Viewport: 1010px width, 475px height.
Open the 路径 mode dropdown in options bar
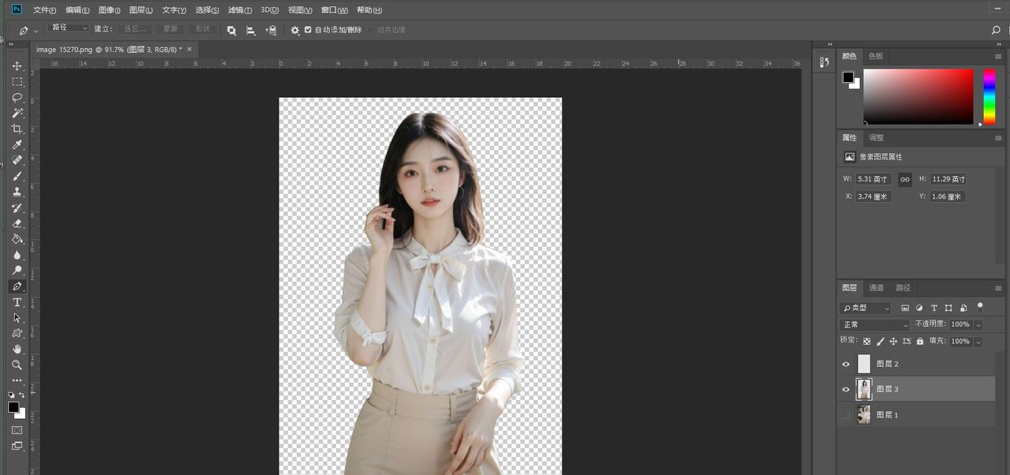[69, 28]
